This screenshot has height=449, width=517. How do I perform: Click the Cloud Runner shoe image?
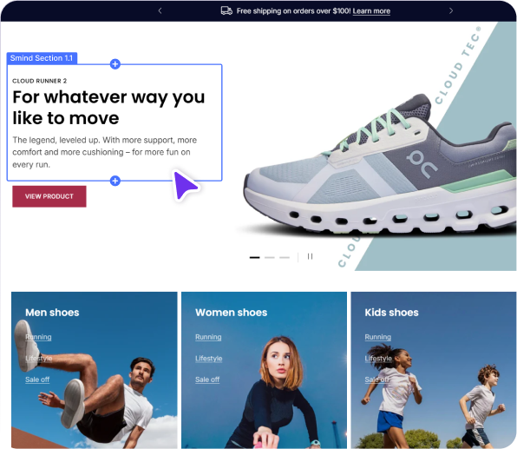coord(379,165)
